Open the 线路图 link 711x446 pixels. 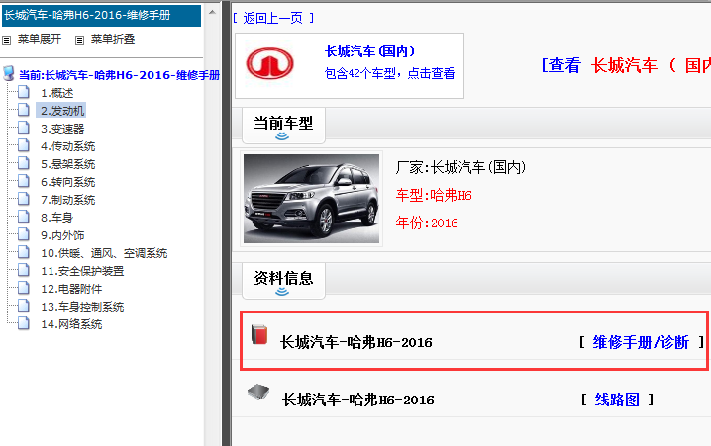point(617,400)
